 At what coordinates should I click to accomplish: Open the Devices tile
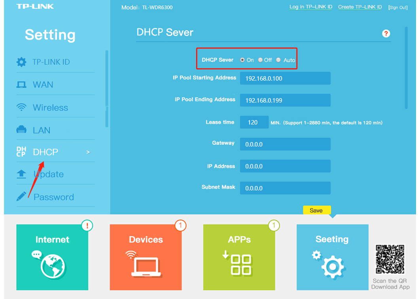point(146,257)
